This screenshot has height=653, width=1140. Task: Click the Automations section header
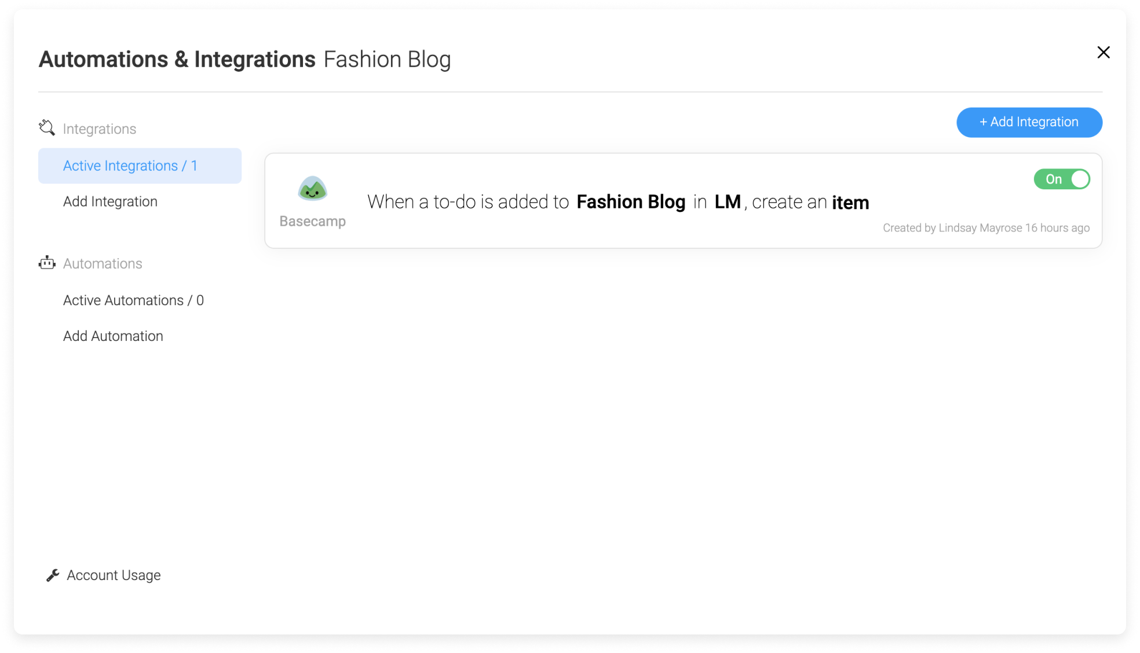click(103, 264)
